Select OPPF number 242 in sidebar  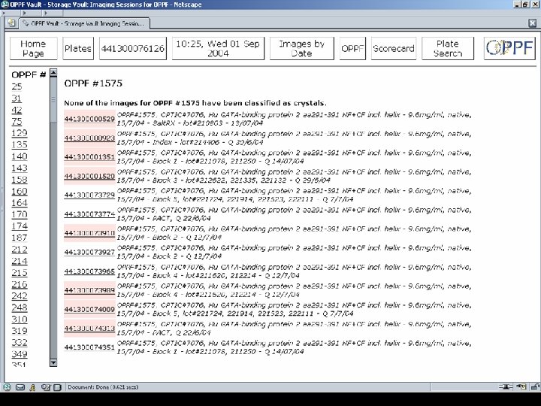20,296
